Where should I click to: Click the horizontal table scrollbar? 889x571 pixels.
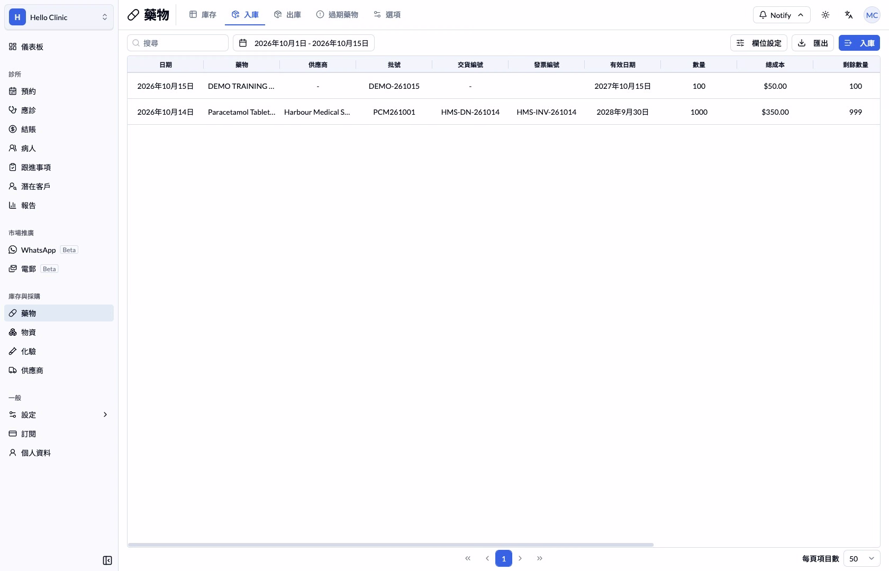(391, 545)
